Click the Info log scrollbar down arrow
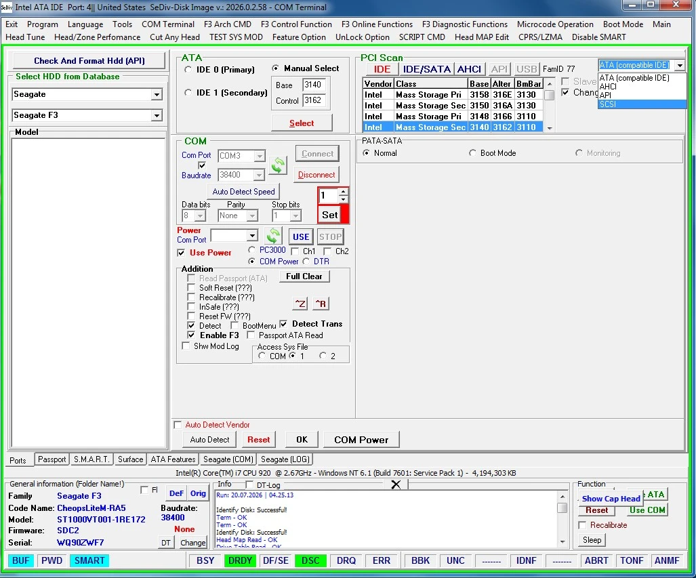The image size is (696, 578). [562, 541]
